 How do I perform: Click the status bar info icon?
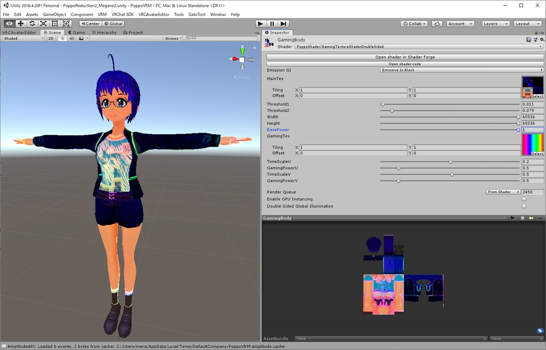pyautogui.click(x=4, y=346)
